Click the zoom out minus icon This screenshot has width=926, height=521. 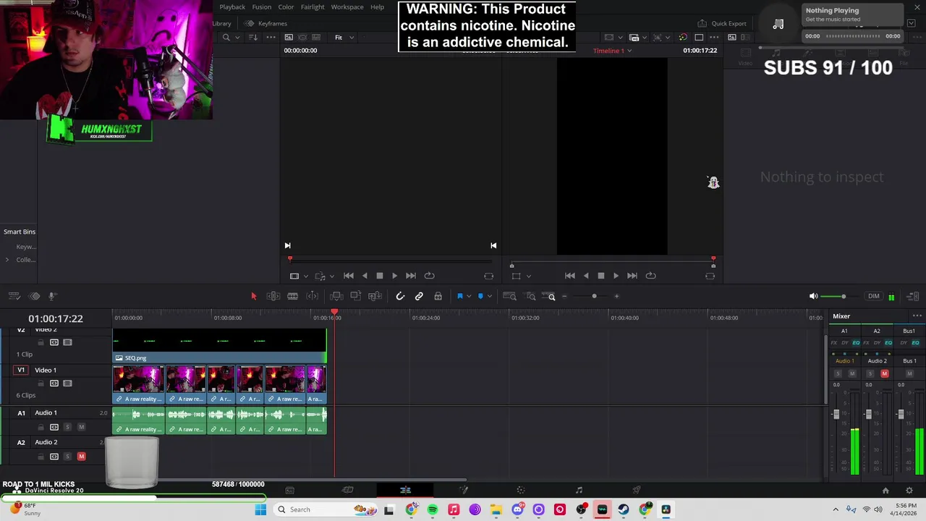click(x=564, y=296)
